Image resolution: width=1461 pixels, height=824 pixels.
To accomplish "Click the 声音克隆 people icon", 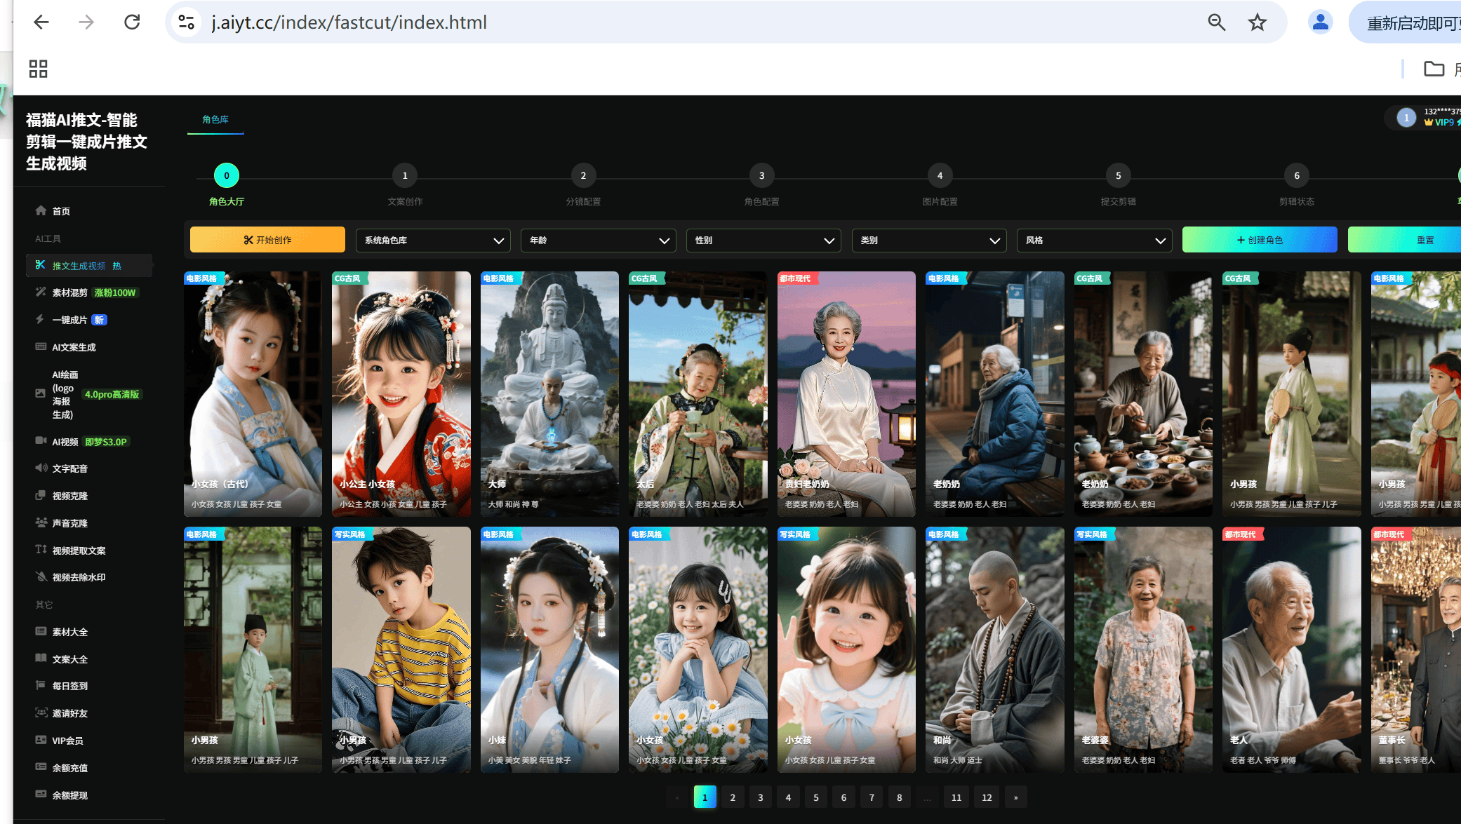I will click(41, 522).
